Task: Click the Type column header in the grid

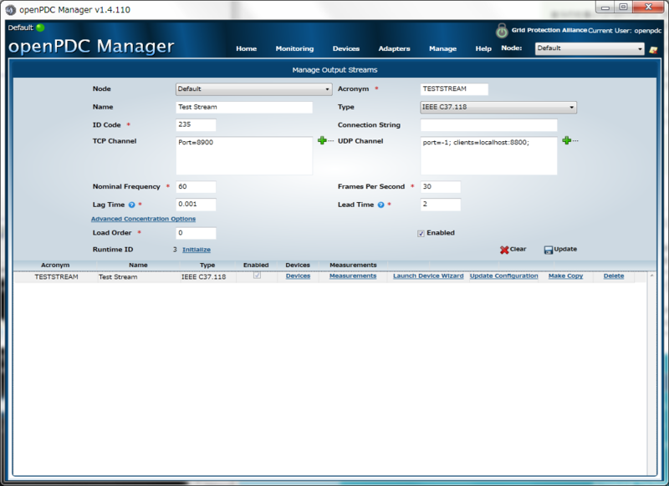Action: point(207,265)
